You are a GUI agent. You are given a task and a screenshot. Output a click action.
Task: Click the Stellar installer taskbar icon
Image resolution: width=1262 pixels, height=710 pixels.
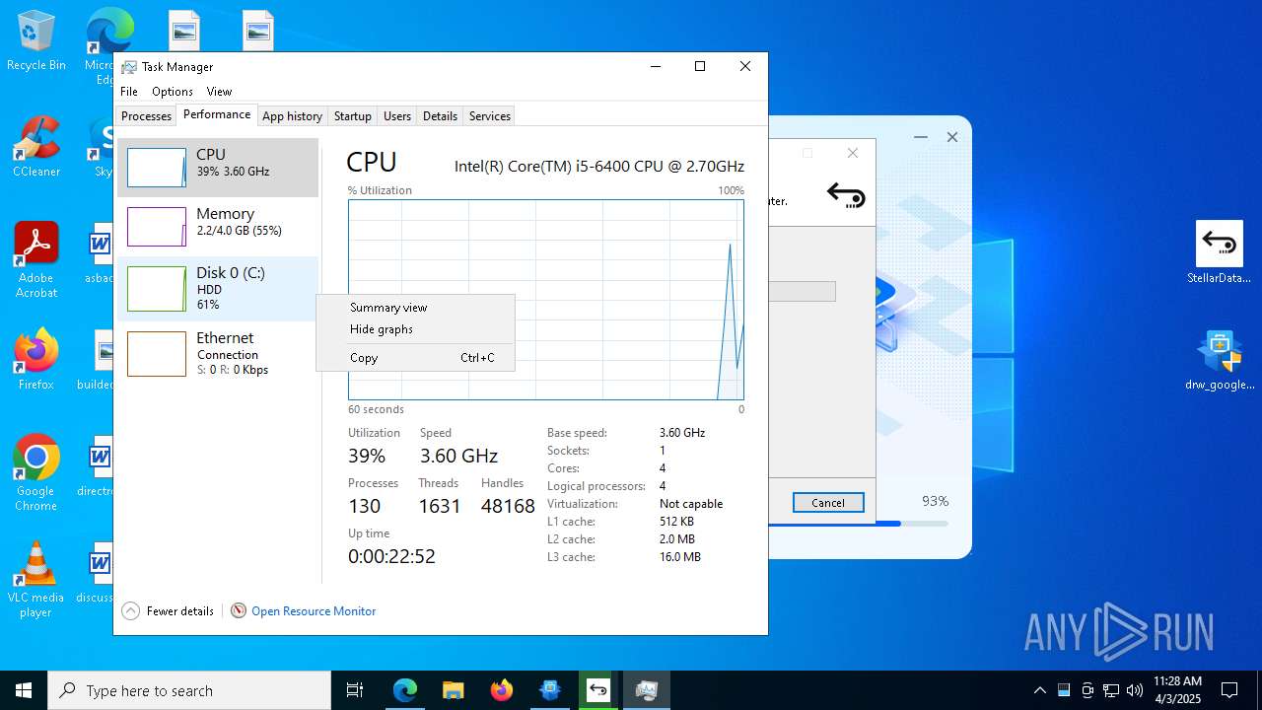pos(597,690)
